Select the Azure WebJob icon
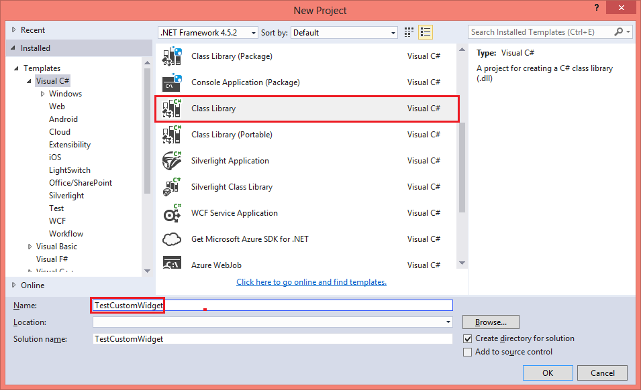 pyautogui.click(x=172, y=263)
